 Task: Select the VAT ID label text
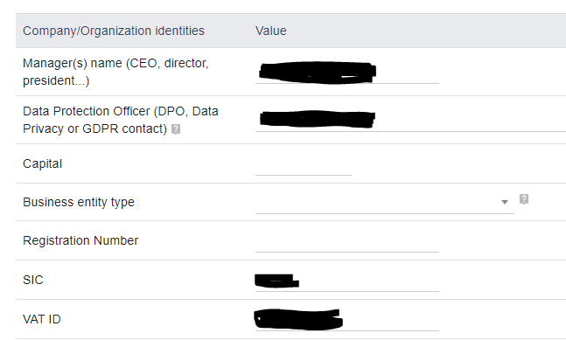(x=41, y=319)
